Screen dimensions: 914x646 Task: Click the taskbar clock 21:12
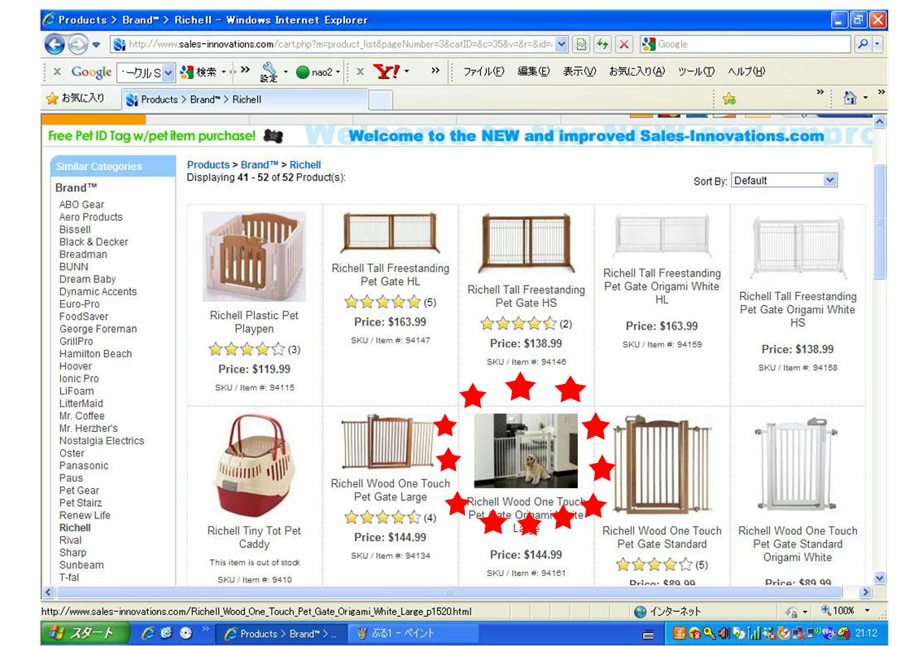click(866, 633)
